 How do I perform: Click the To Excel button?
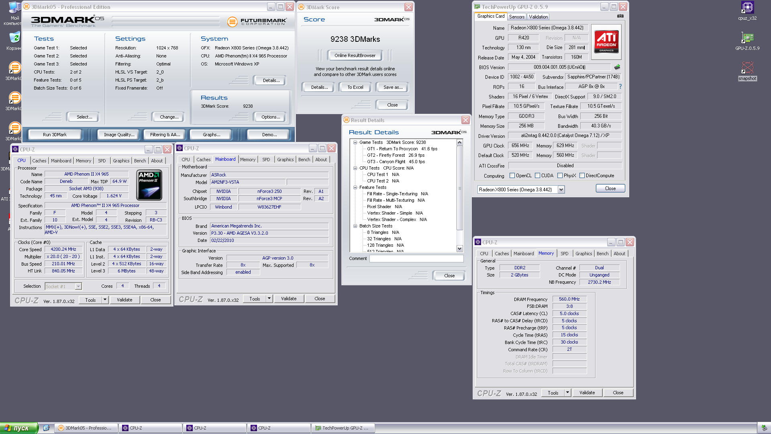(355, 87)
